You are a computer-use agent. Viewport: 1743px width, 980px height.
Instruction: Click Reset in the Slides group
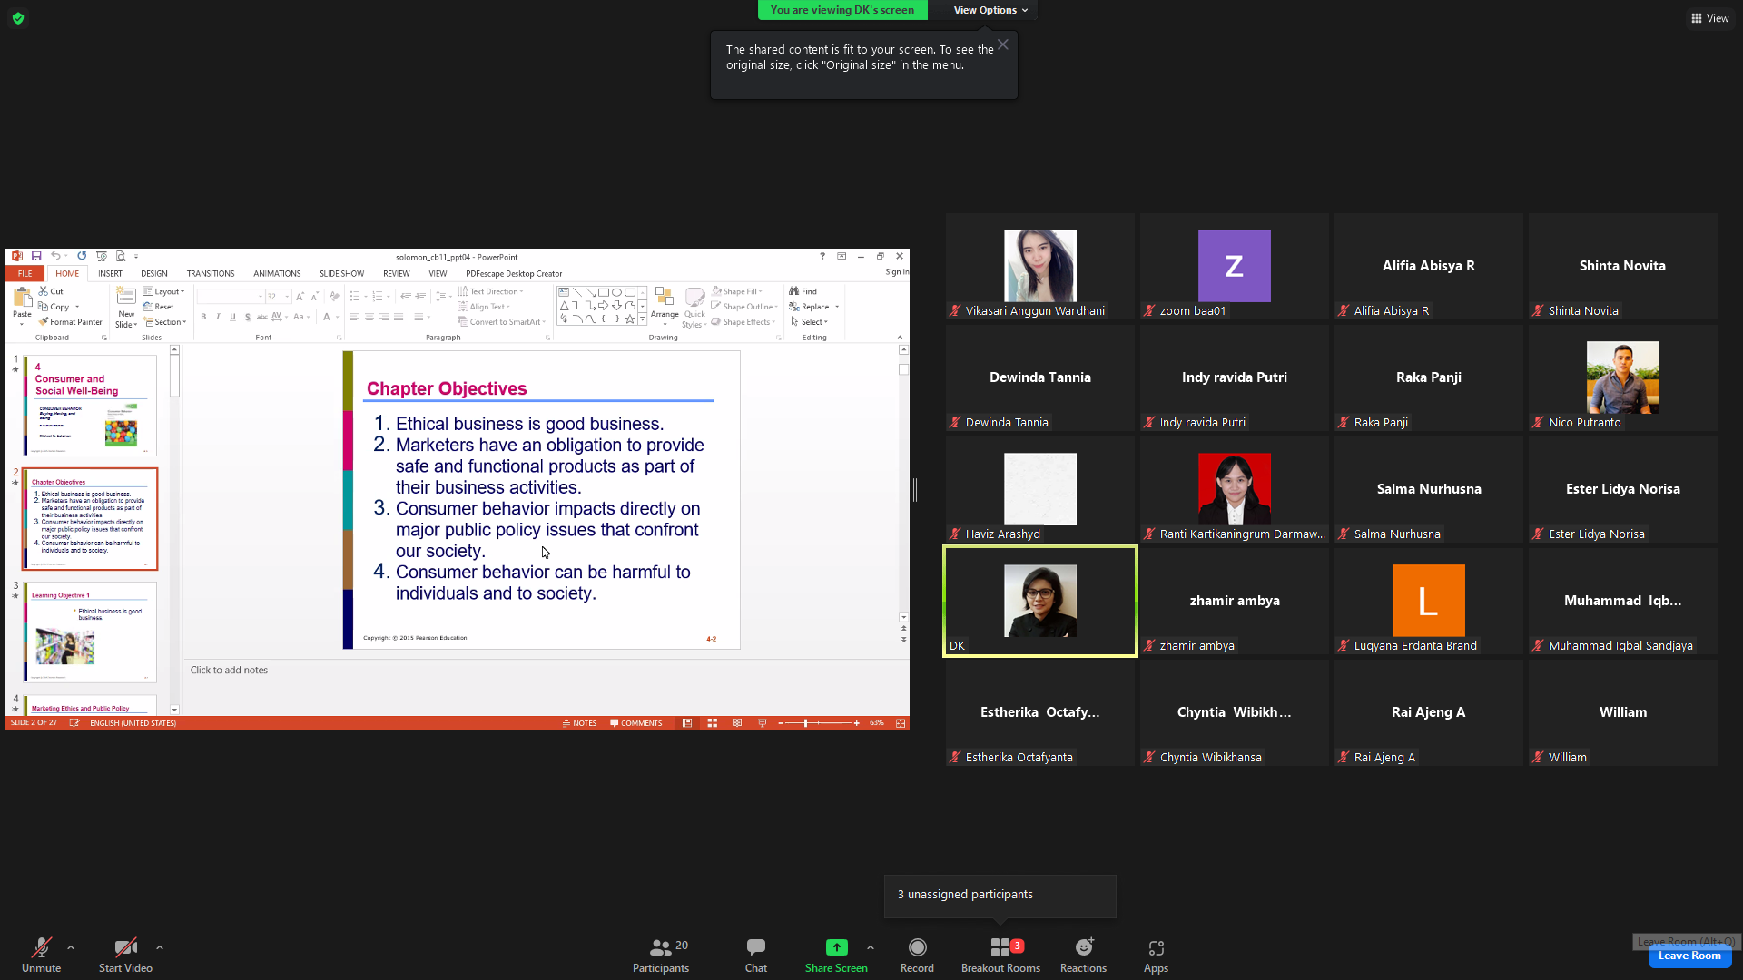pyautogui.click(x=159, y=307)
